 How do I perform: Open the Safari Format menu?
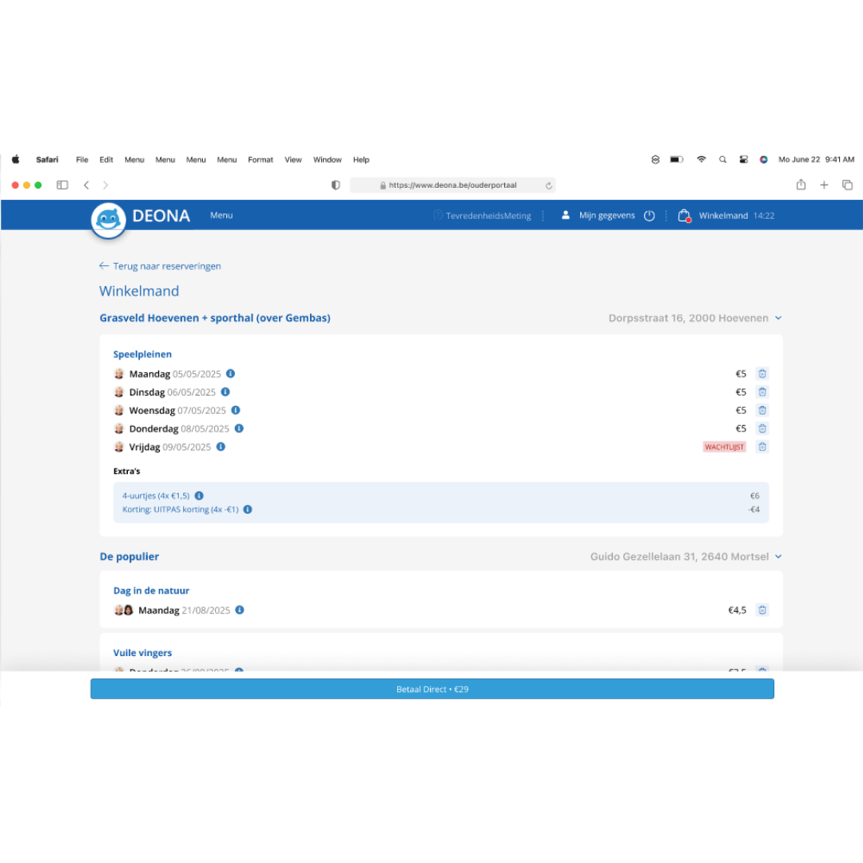click(260, 160)
